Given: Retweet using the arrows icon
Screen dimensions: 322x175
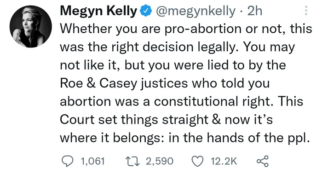Looking at the screenshot, I should tap(132, 161).
